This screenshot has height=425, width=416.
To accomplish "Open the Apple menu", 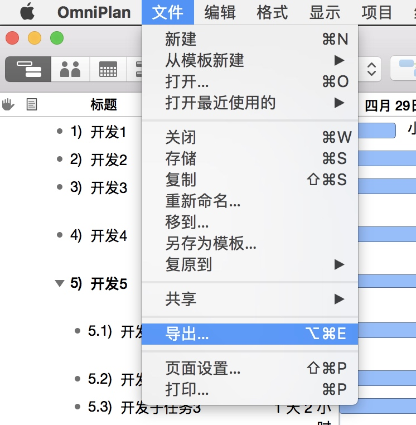I will point(27,12).
